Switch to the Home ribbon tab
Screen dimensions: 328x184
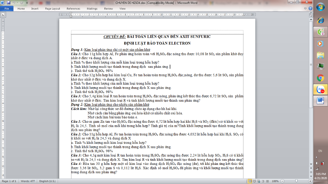(x=21, y=9)
